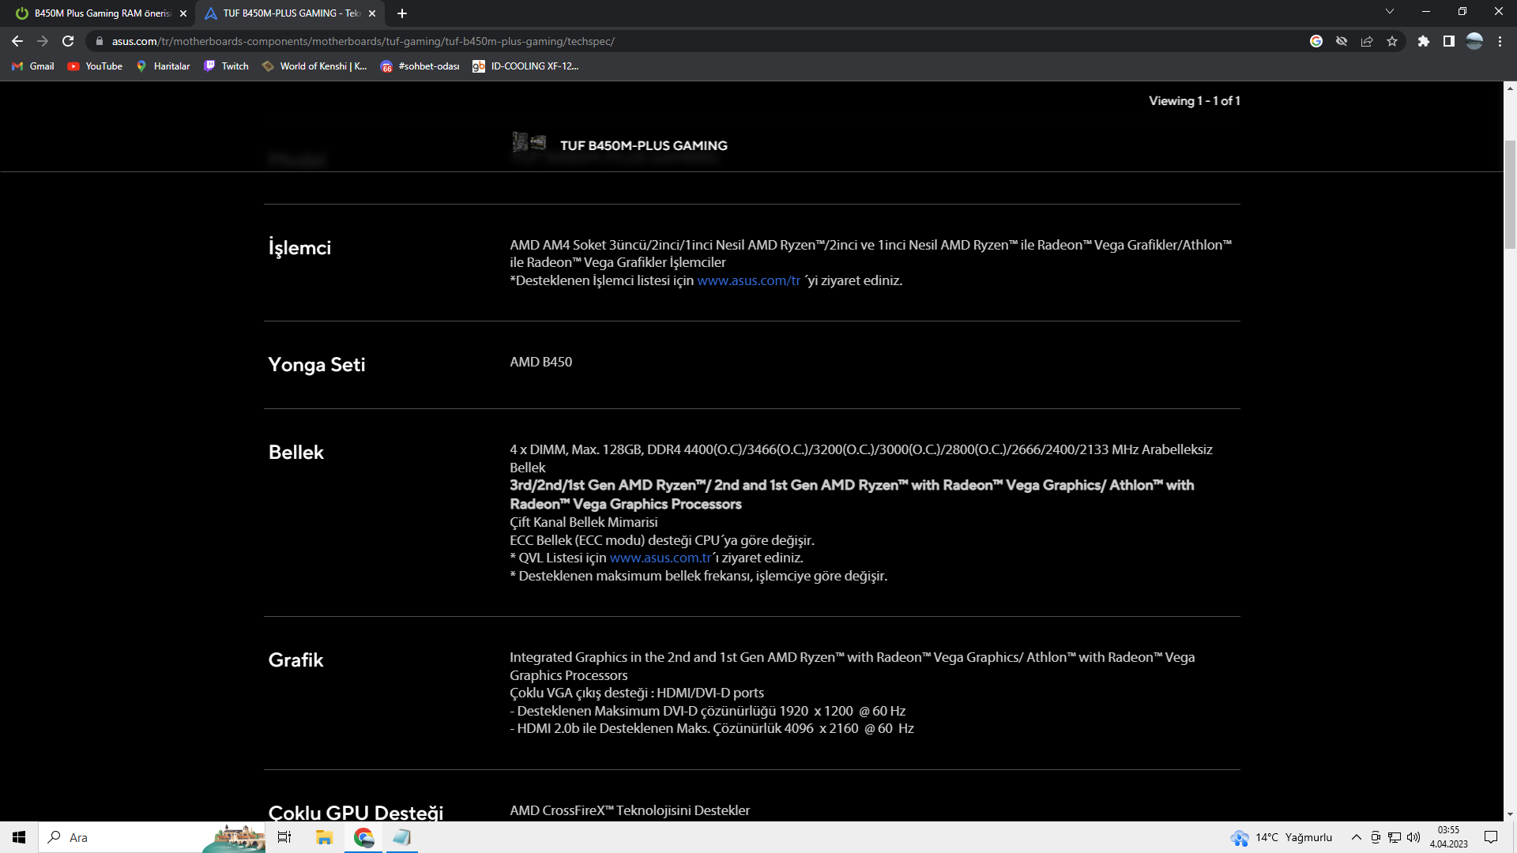The image size is (1517, 853).
Task: Open the YouTube bookmark
Action: pos(96,66)
